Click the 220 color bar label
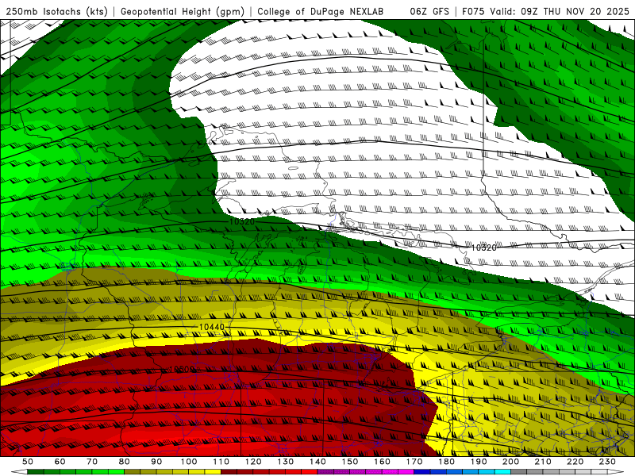 [575, 462]
